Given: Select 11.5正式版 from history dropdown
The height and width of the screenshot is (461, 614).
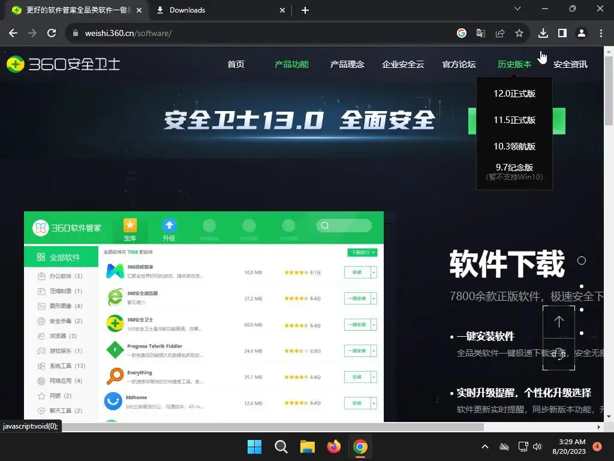Looking at the screenshot, I should [x=514, y=120].
